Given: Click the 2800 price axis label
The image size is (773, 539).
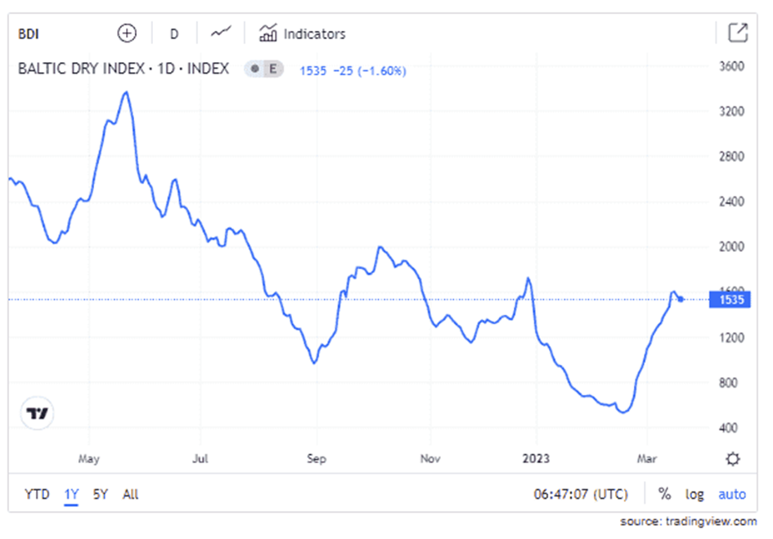Looking at the screenshot, I should tap(731, 156).
